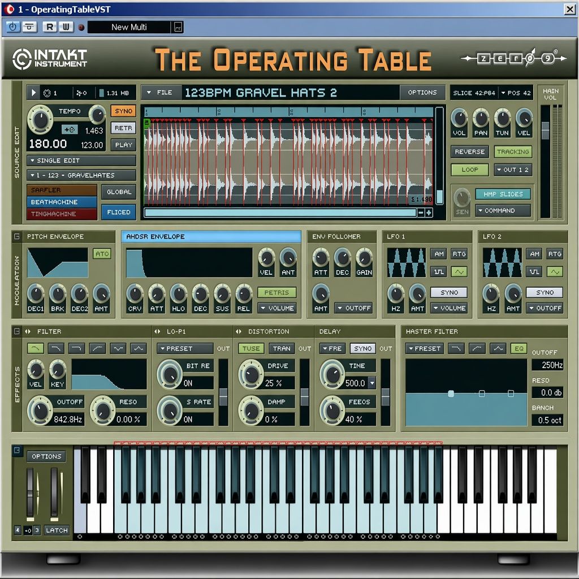Click the Distortion output level slider
The height and width of the screenshot is (579, 579).
(305, 396)
